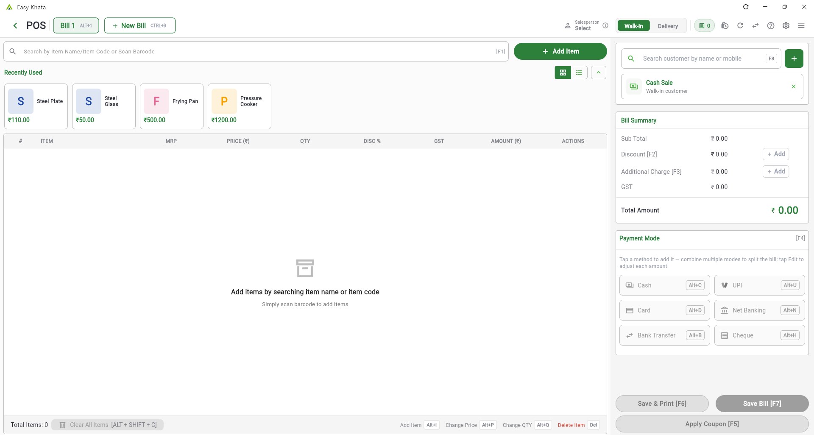This screenshot has width=814, height=435.
Task: Create a New Bill tab
Action: (x=140, y=25)
